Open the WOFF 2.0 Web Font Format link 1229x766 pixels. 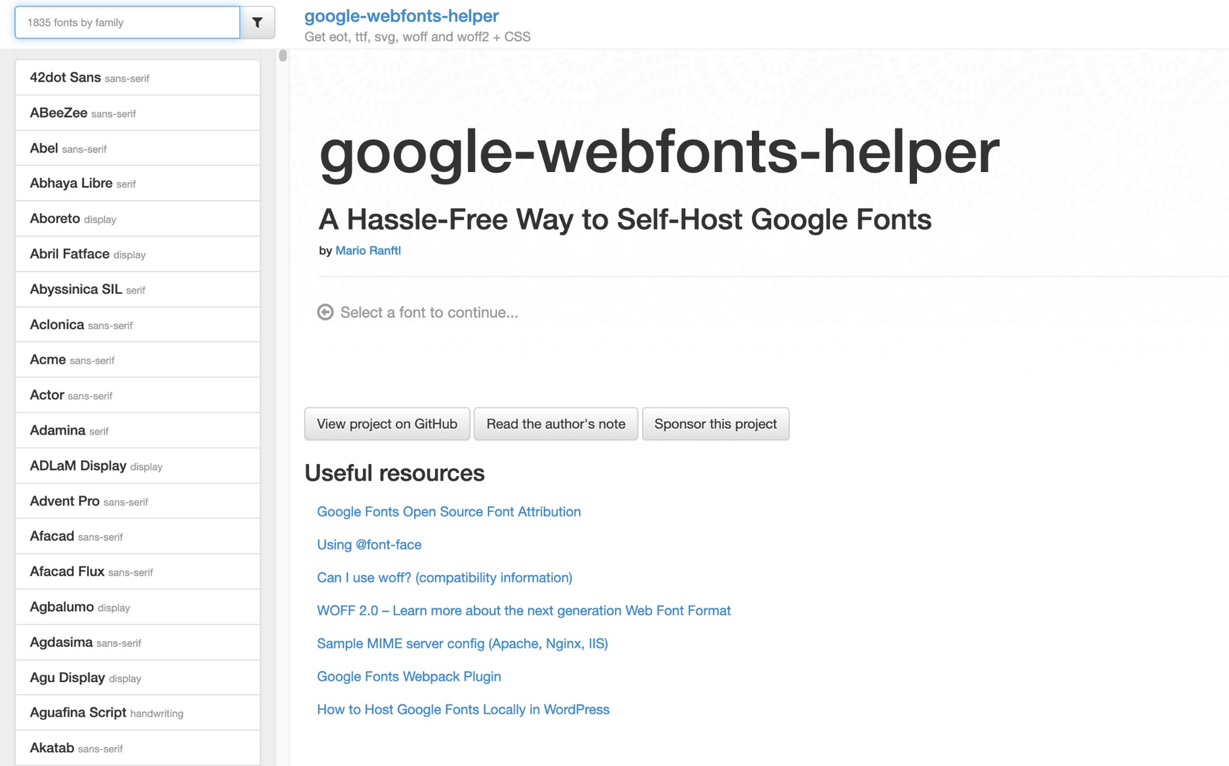coord(523,610)
